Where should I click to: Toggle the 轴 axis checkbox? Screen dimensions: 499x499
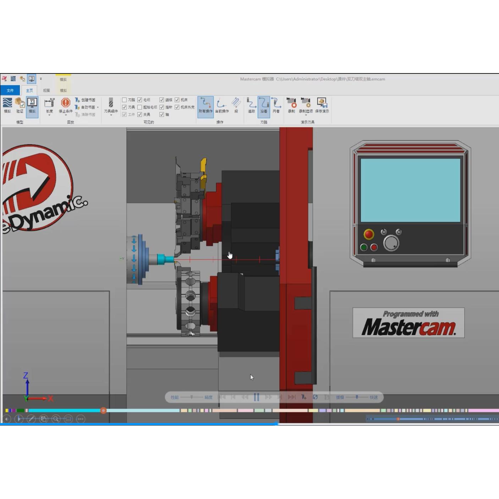point(161,115)
